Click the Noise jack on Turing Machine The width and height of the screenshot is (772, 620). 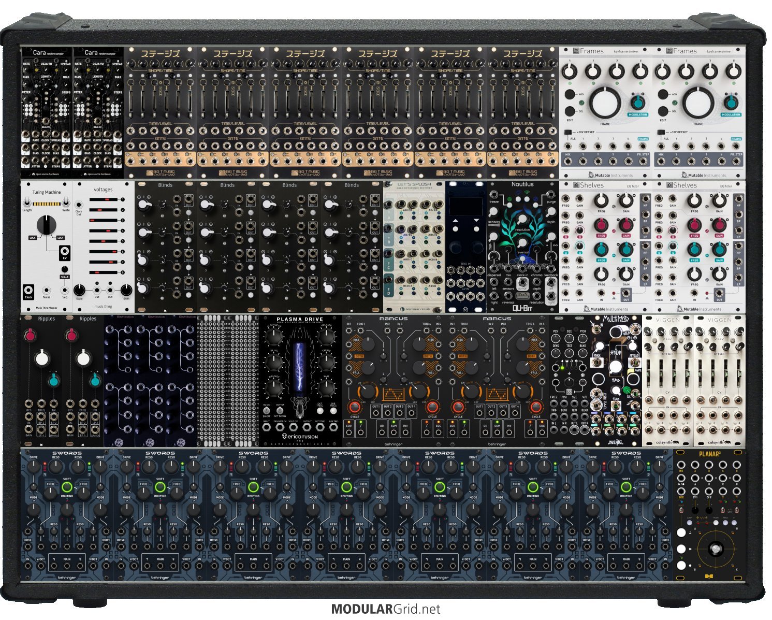tap(47, 291)
